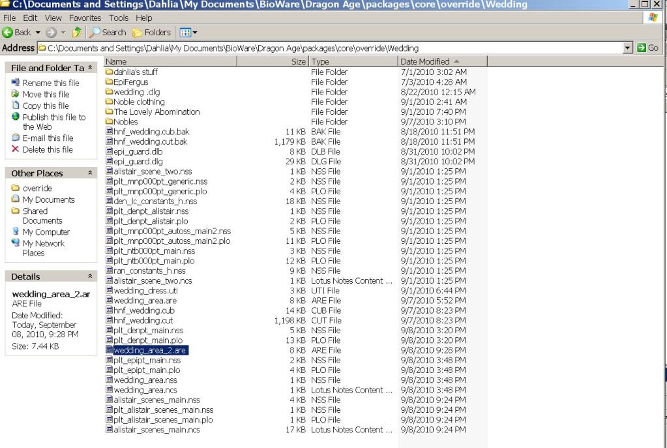The width and height of the screenshot is (667, 448).
Task: Click Delete this file red X
Action: click(16, 150)
